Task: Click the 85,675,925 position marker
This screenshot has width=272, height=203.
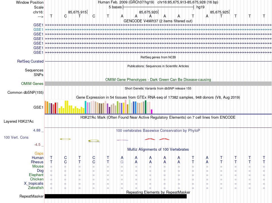Action: pos(219,12)
